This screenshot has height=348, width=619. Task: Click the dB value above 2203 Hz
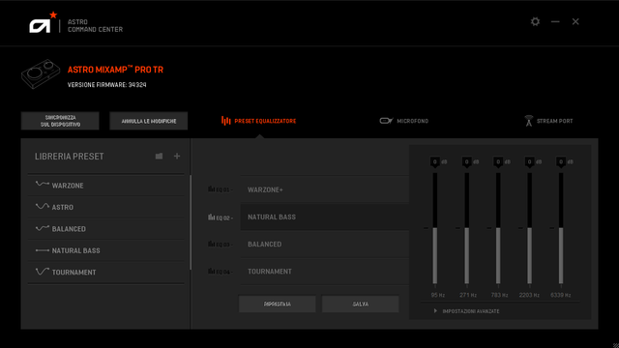529,161
